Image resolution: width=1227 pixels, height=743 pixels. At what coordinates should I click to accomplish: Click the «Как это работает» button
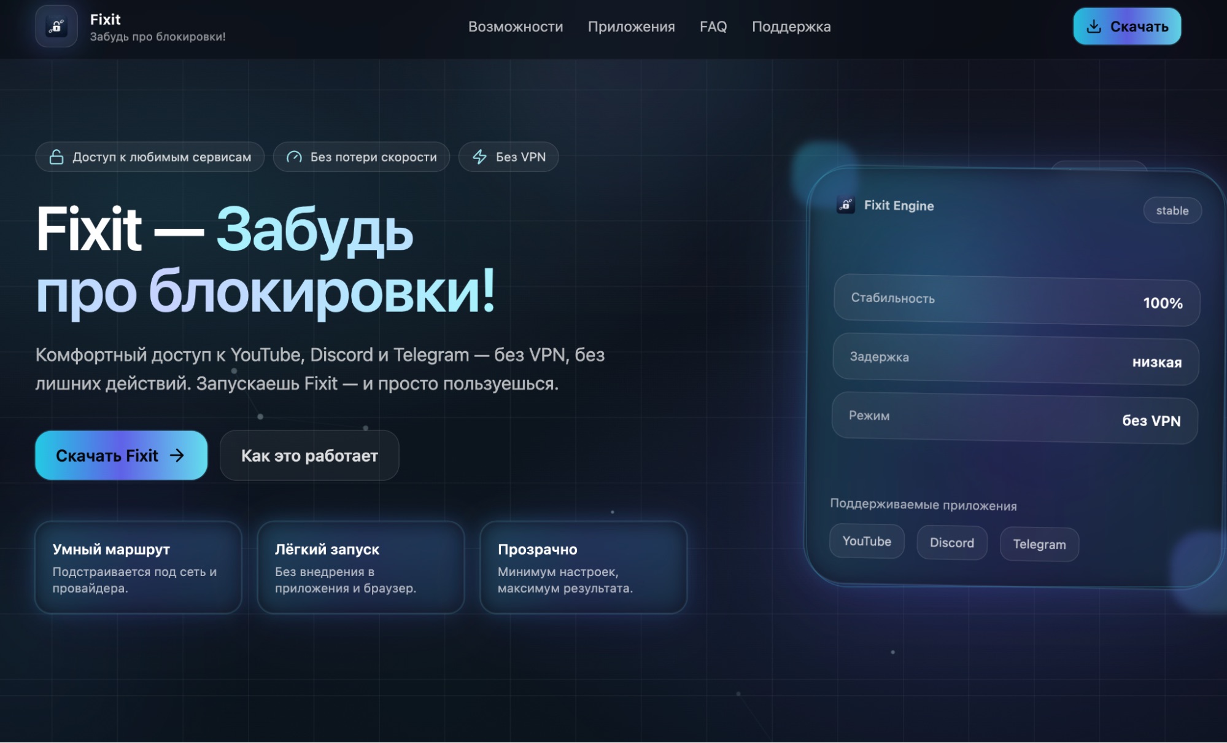pos(309,455)
